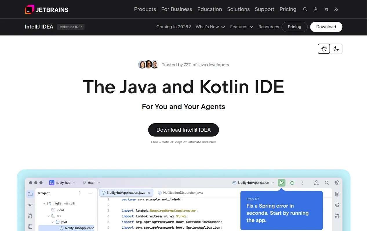This screenshot has width=371, height=231.
Task: Click the IntelliJ IDEA product title
Action: [x=39, y=27]
